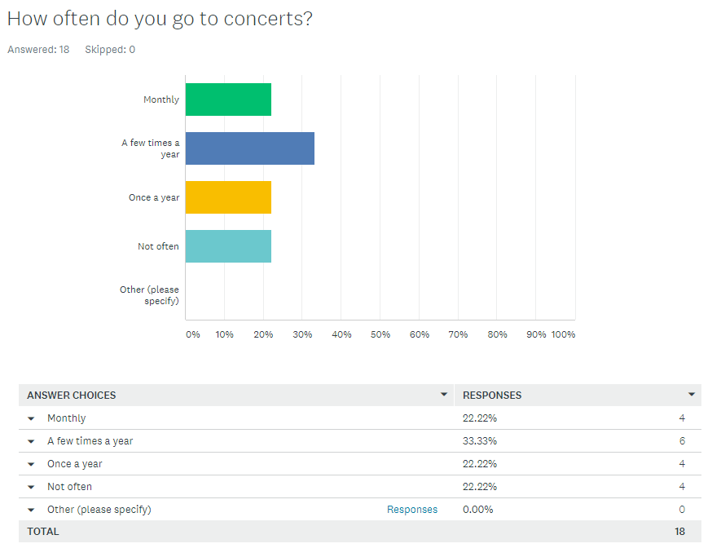Click the 33.33% response value

[479, 441]
